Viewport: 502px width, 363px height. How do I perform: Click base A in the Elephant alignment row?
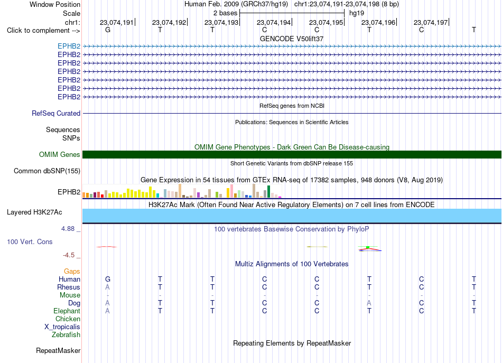point(107,311)
